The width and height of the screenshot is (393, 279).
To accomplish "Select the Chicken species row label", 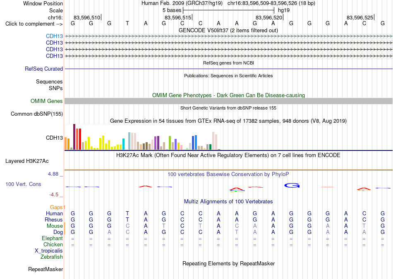I will [53, 244].
